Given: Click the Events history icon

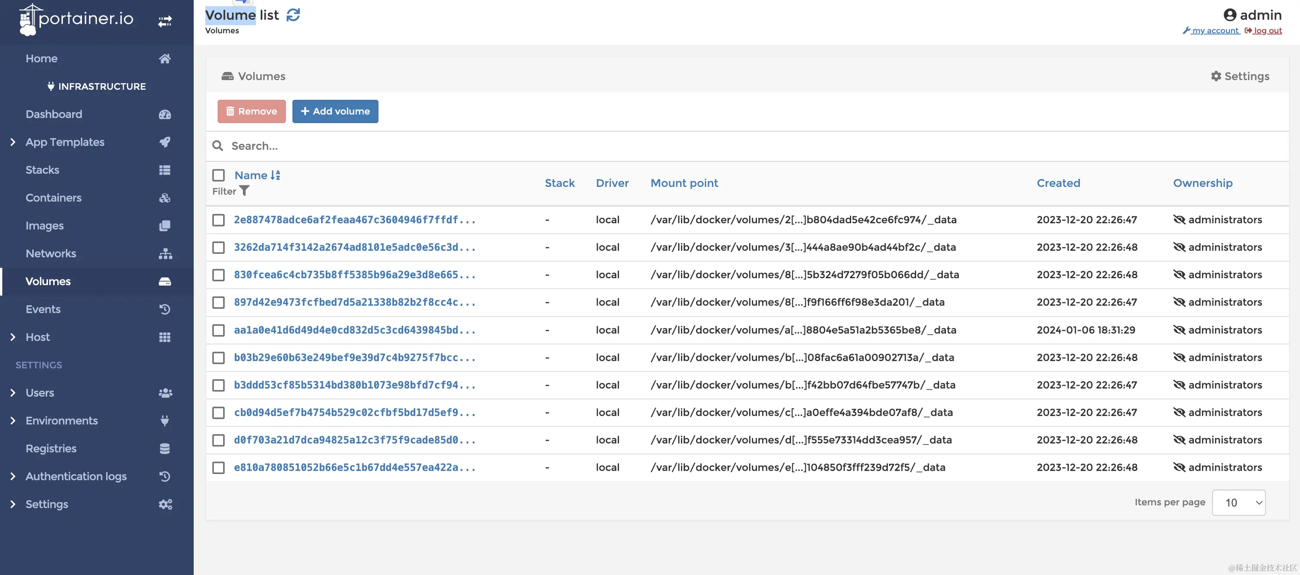Looking at the screenshot, I should pos(165,310).
